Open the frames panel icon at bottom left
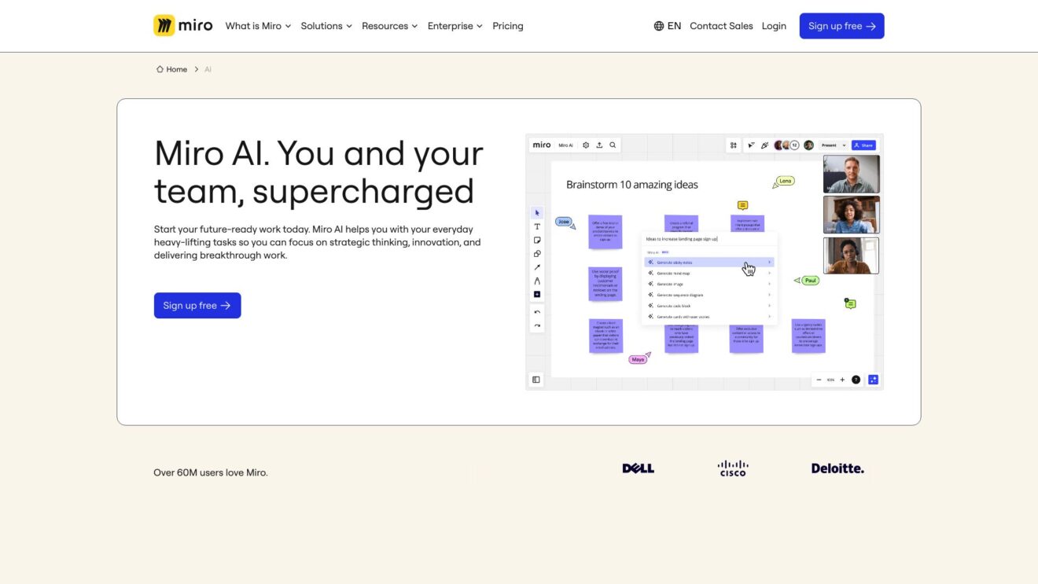The height and width of the screenshot is (584, 1038). [536, 380]
